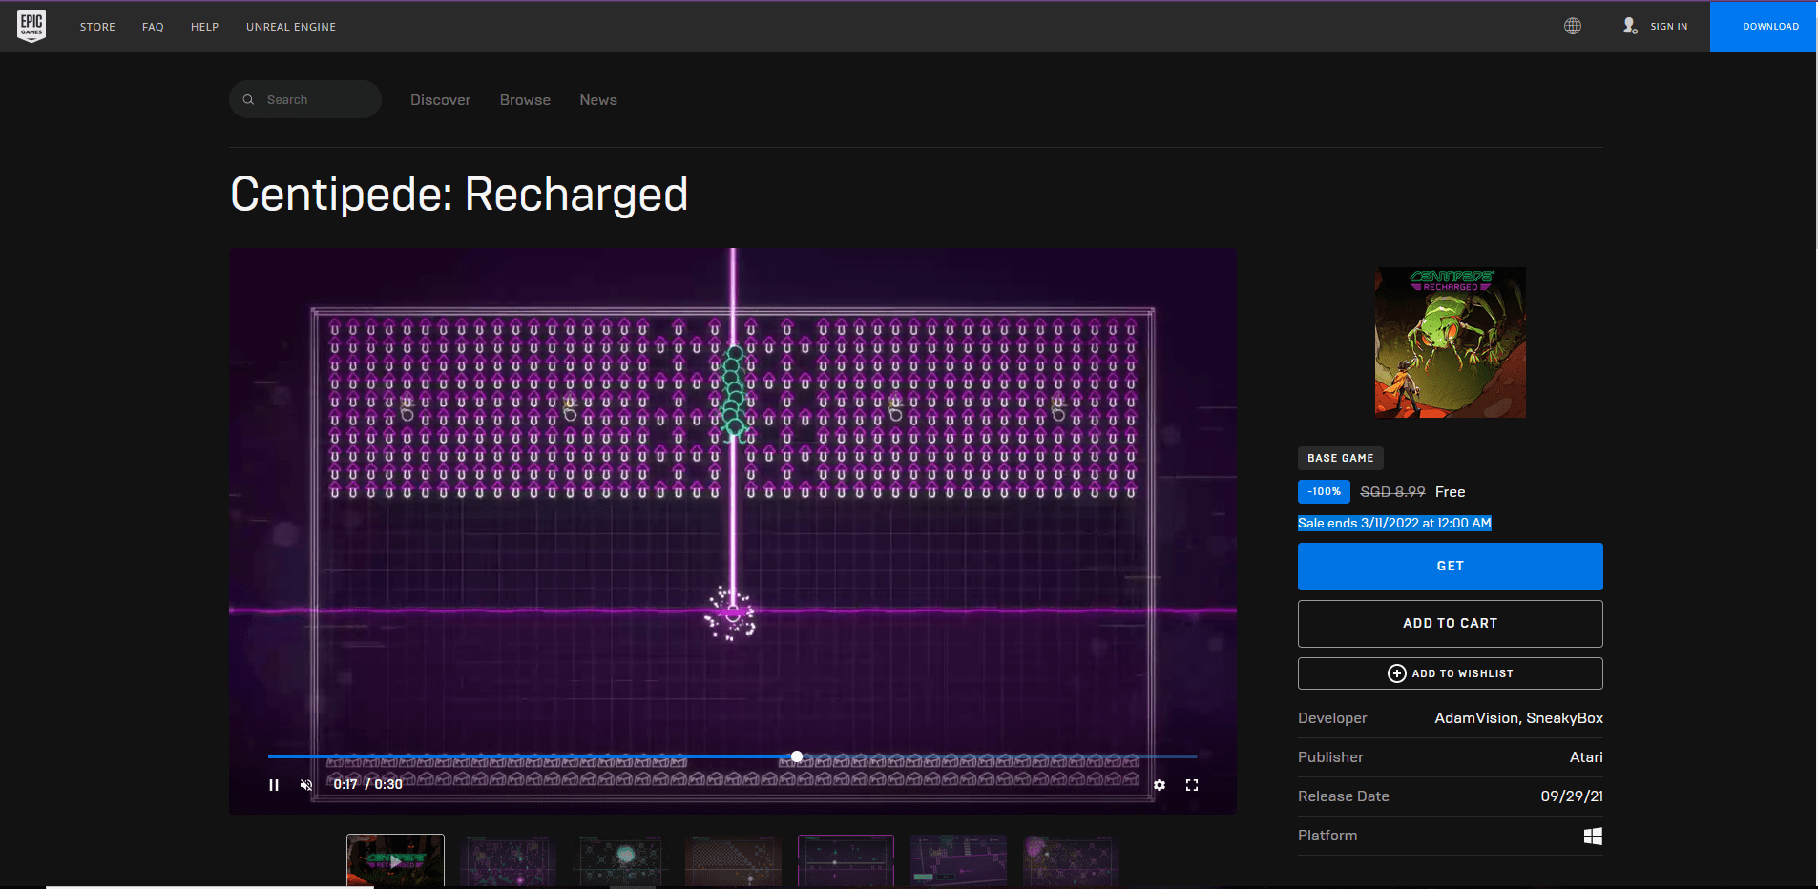
Task: Click the sale end date text
Action: 1394,523
